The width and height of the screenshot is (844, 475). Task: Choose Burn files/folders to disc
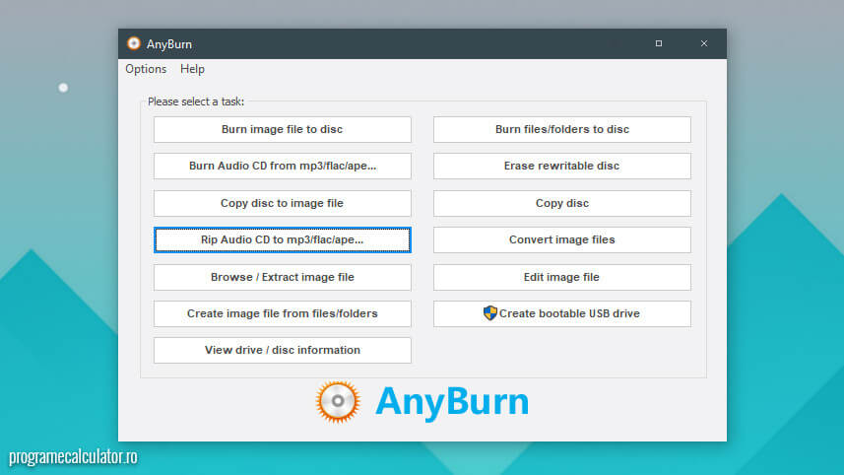click(x=561, y=129)
